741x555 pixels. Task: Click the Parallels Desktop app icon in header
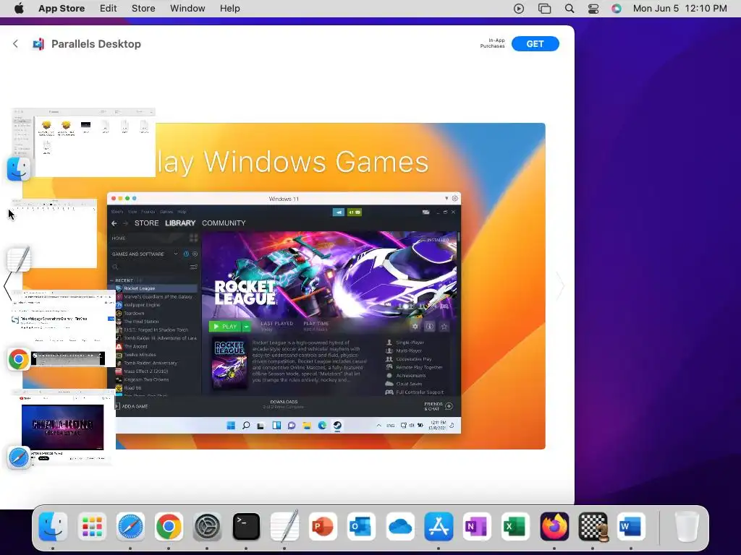[38, 44]
